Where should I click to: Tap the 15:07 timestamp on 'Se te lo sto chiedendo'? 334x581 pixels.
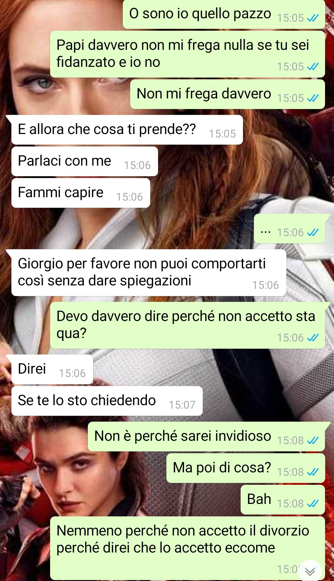(x=182, y=405)
